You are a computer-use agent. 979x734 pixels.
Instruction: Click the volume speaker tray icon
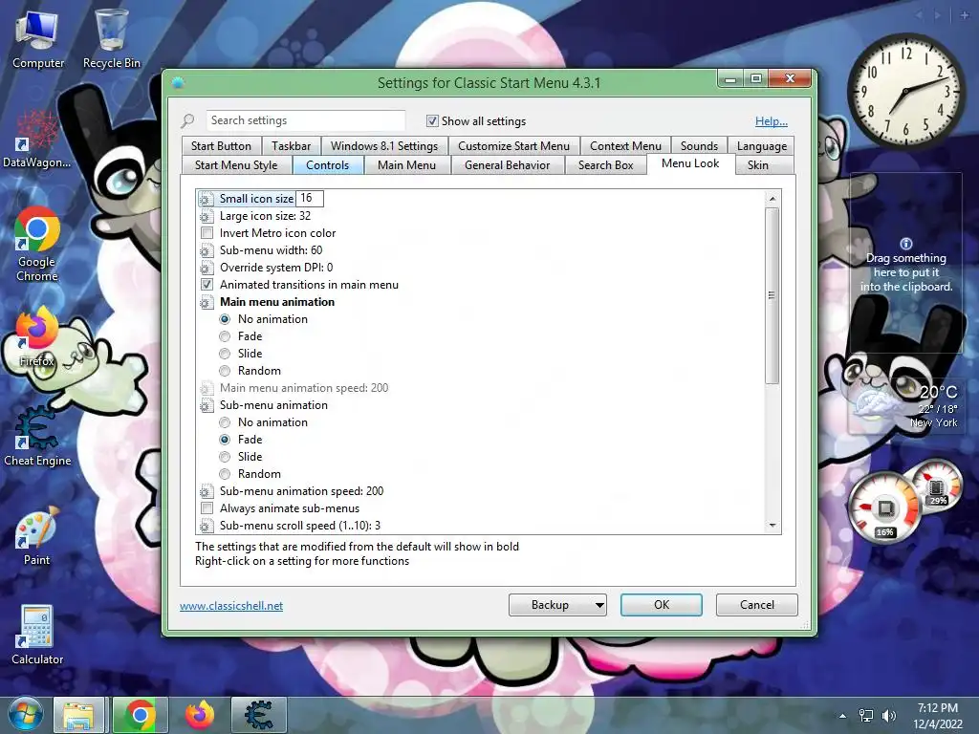[889, 716]
